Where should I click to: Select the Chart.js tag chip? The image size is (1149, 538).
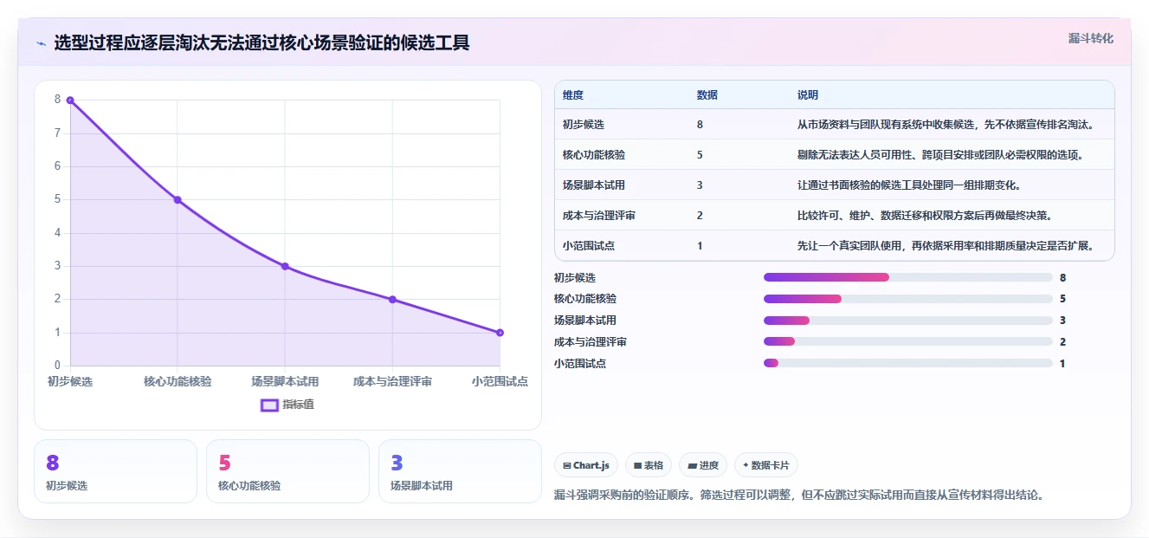[x=586, y=465]
